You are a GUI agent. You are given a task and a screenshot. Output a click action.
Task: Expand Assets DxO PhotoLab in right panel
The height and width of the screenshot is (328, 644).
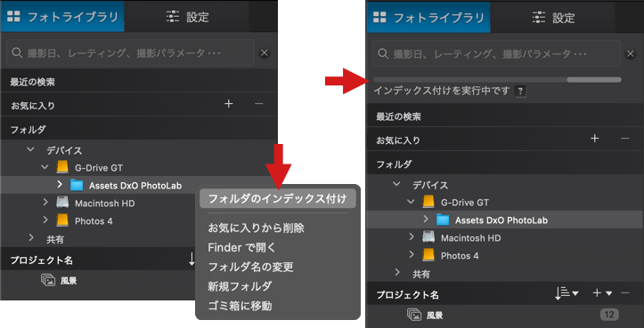[x=426, y=219]
